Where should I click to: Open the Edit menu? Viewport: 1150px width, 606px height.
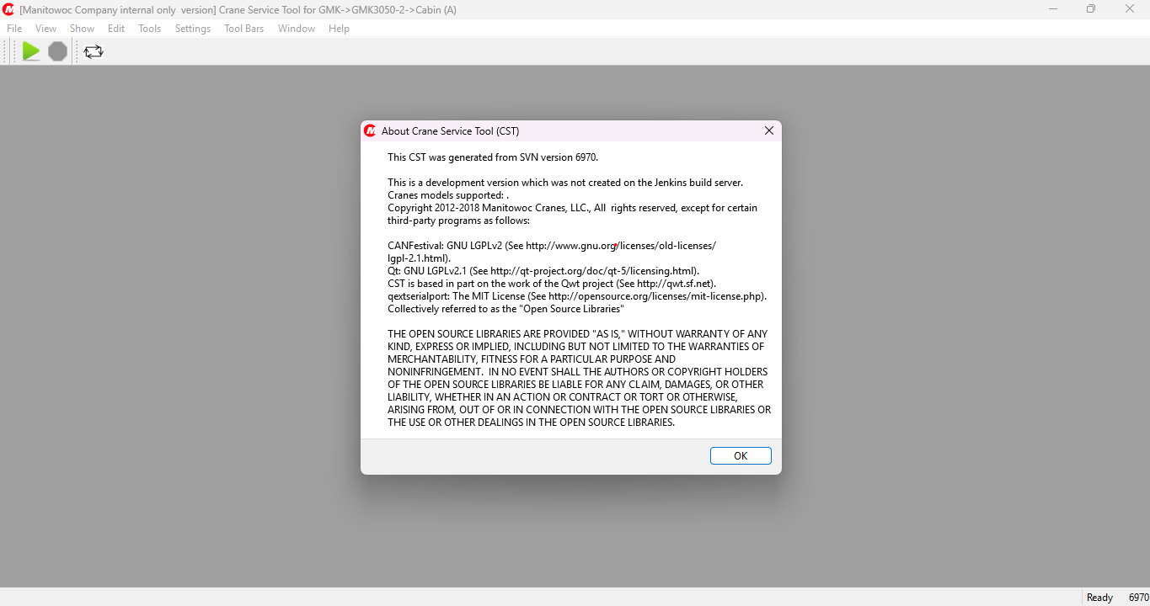click(x=116, y=29)
